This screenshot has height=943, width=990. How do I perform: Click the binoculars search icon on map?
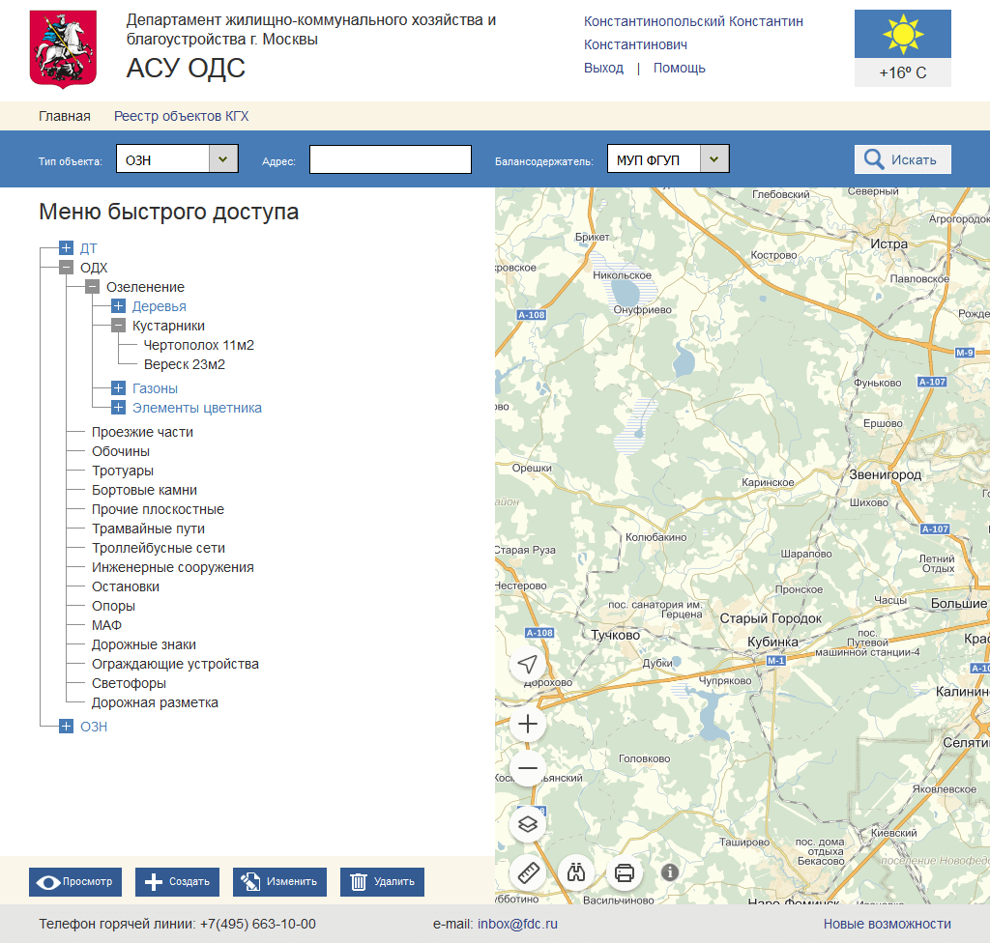click(576, 872)
